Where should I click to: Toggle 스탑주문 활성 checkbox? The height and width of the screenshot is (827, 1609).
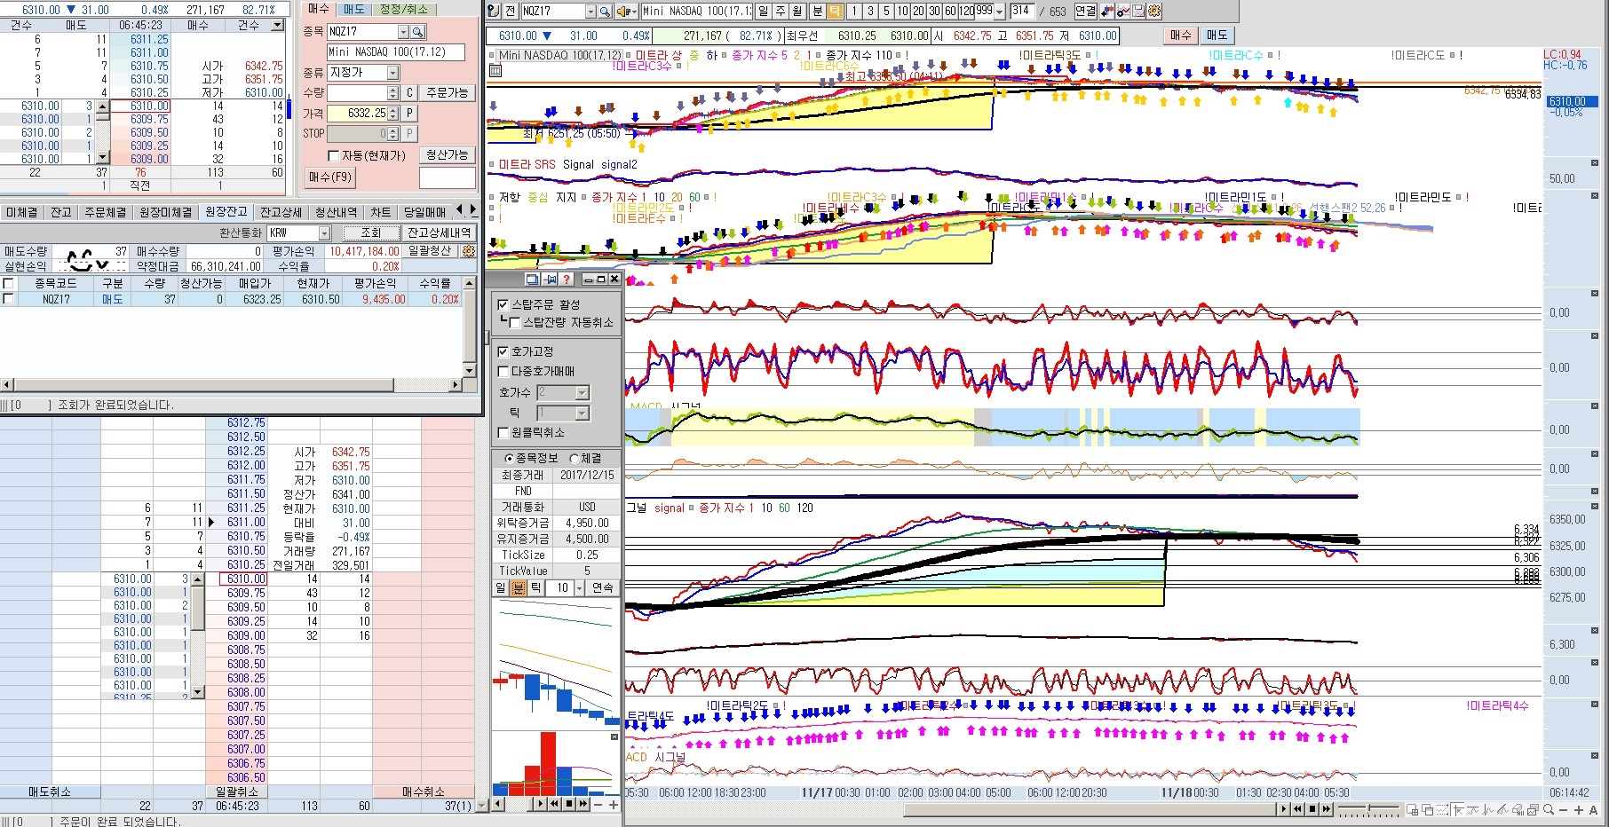point(503,304)
